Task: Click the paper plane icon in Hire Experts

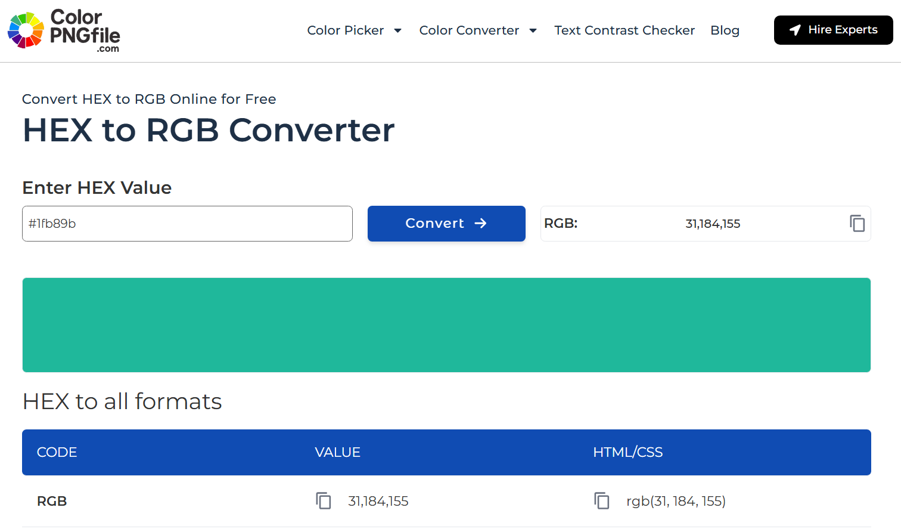Action: click(795, 30)
